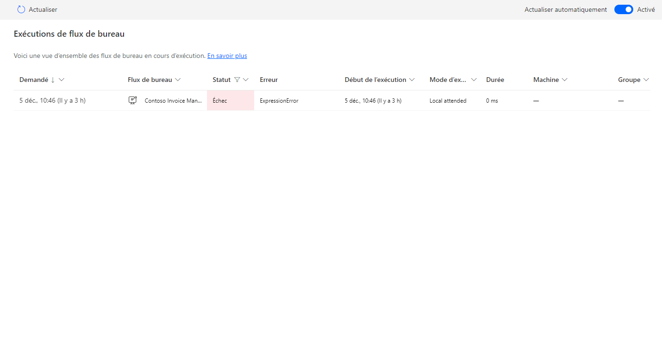The image size is (662, 364).
Task: Click the Demandé sort arrow icon
Action: click(x=53, y=80)
